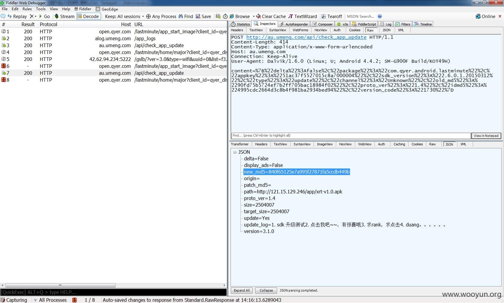Select response ImageView tab
Viewport: 504px width, 303px height.
pyautogui.click(x=325, y=144)
